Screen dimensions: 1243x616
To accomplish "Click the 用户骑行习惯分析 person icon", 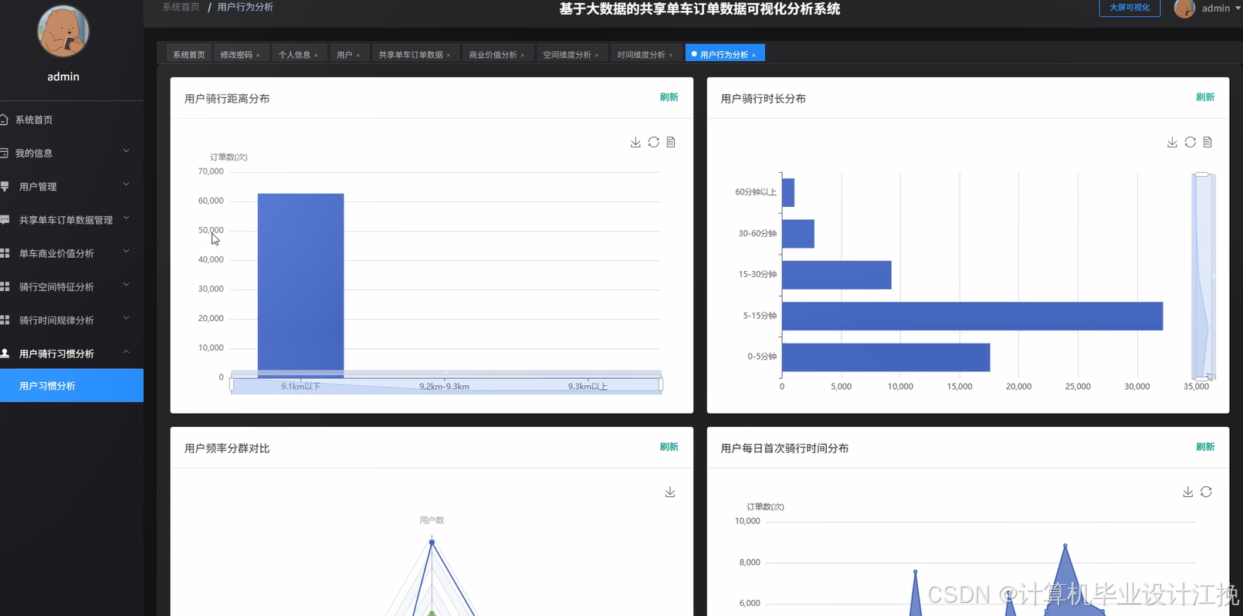I will click(x=5, y=353).
